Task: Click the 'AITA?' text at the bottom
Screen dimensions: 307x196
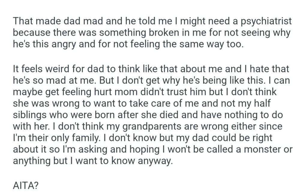Action: (x=25, y=186)
